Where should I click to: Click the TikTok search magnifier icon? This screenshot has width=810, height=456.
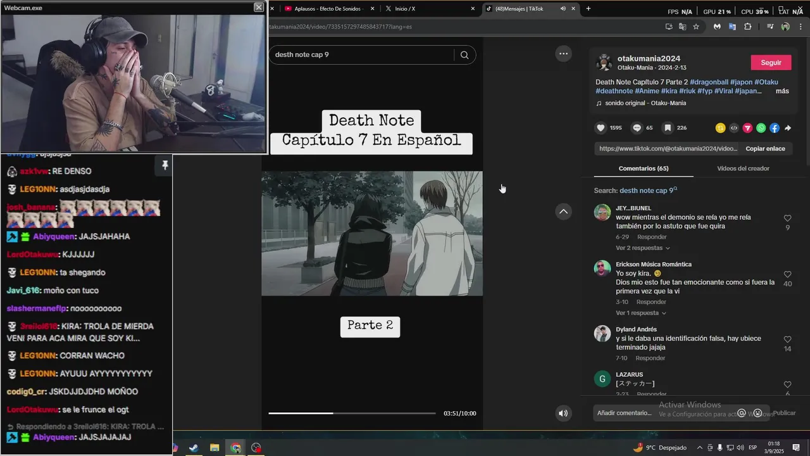point(464,54)
